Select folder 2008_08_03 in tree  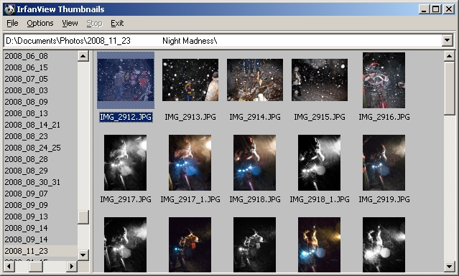tap(26, 90)
